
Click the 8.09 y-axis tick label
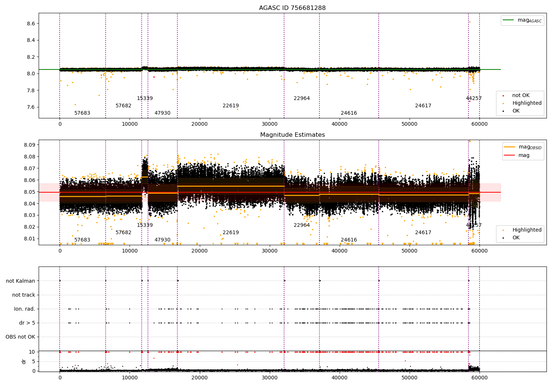pos(29,145)
